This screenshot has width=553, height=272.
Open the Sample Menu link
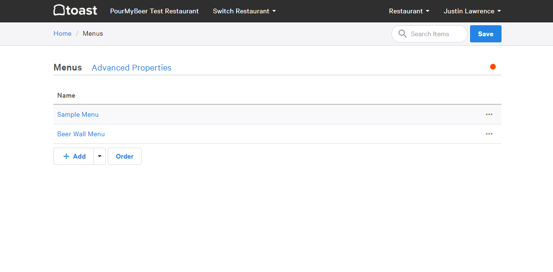point(78,114)
